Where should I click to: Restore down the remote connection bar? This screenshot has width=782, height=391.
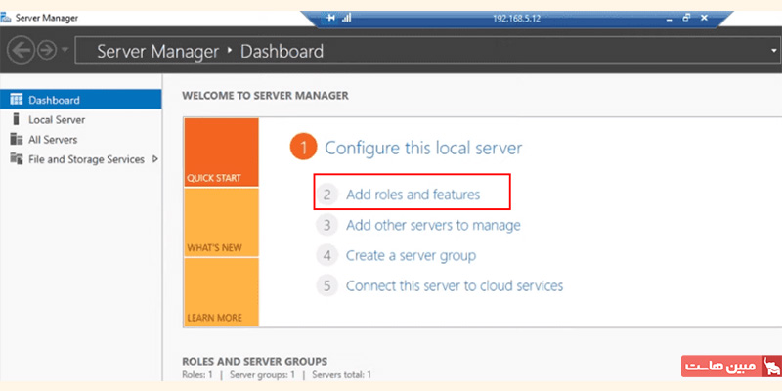687,18
